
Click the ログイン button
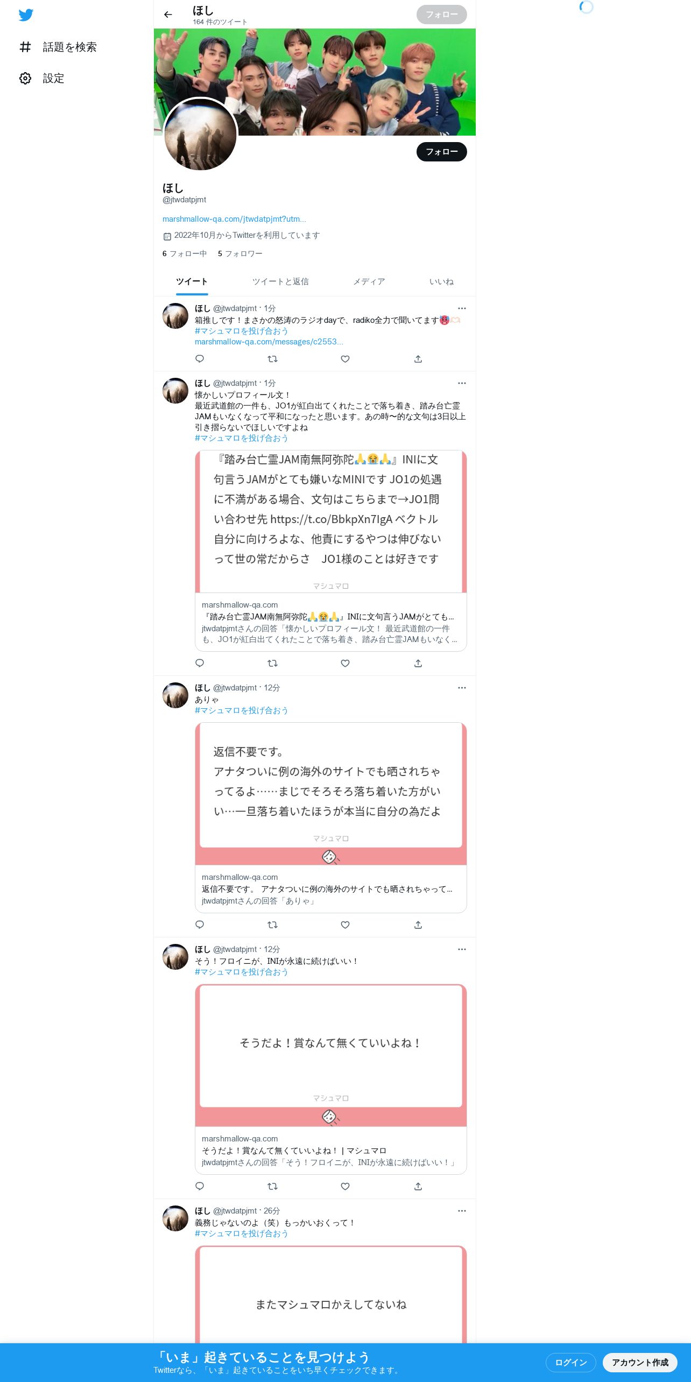(571, 1362)
